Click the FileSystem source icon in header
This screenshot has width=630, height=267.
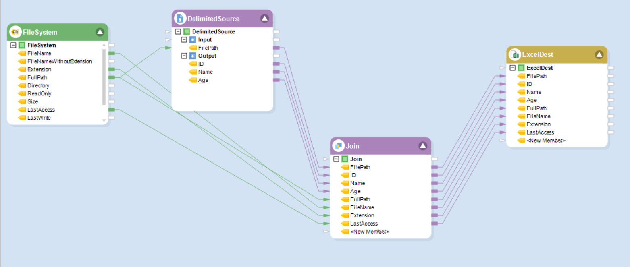tap(16, 32)
